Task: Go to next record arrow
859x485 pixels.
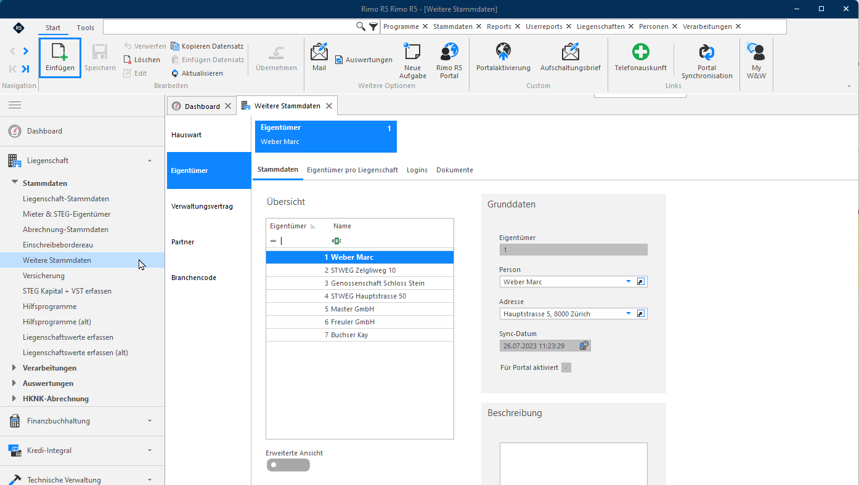Action: 25,51
